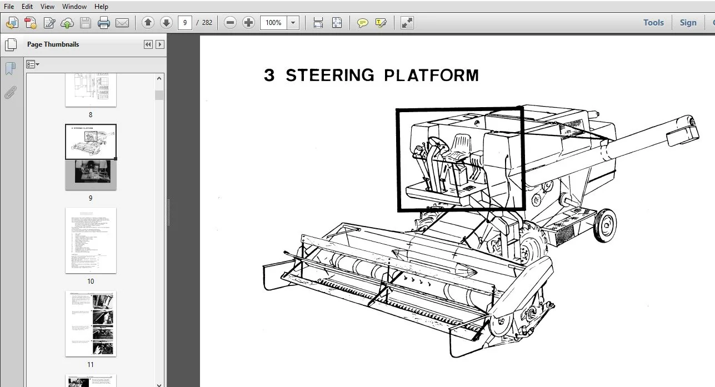
Task: Click the page number input field
Action: click(185, 23)
